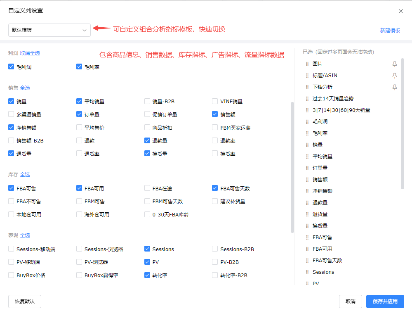Enable the VINE销量 checkbox
This screenshot has height=311, width=412.
[x=215, y=101]
